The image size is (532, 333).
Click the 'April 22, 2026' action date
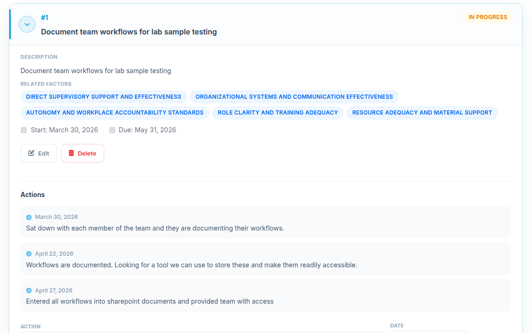coord(54,254)
